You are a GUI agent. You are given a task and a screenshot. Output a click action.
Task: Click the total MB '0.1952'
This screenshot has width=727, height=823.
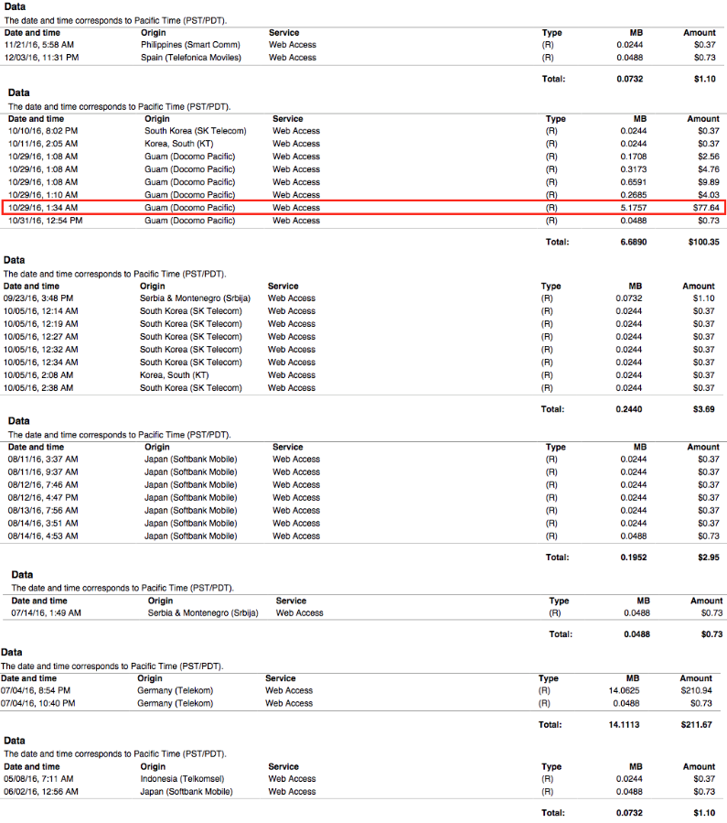coord(634,558)
